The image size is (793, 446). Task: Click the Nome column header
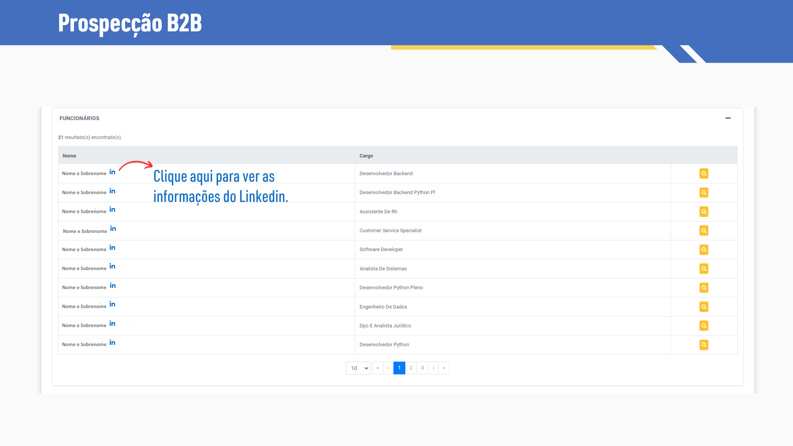69,156
